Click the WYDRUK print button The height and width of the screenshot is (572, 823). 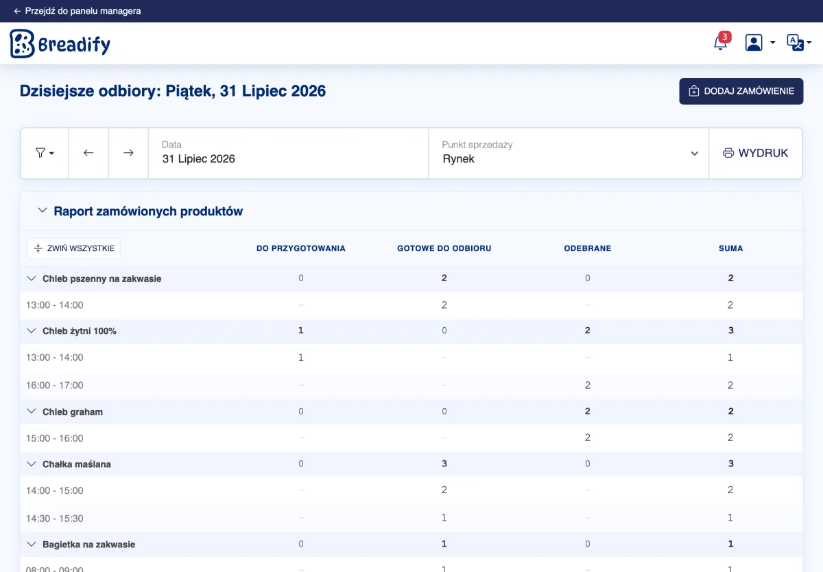pyautogui.click(x=755, y=153)
